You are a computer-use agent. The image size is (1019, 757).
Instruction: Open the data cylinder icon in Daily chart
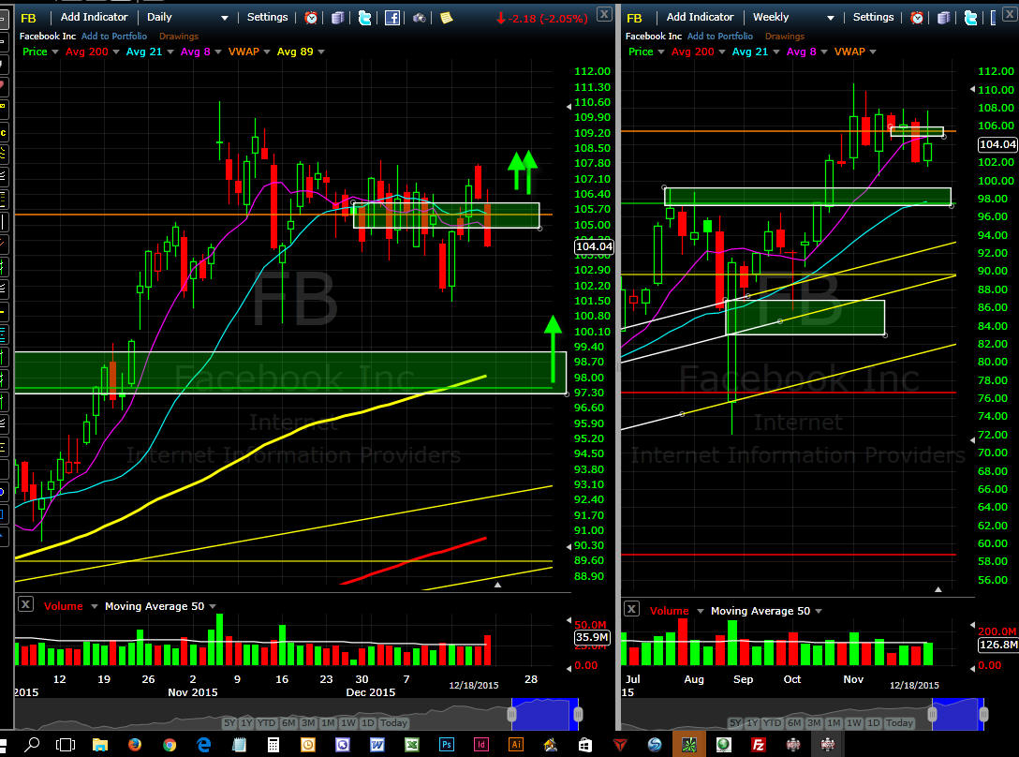click(338, 18)
